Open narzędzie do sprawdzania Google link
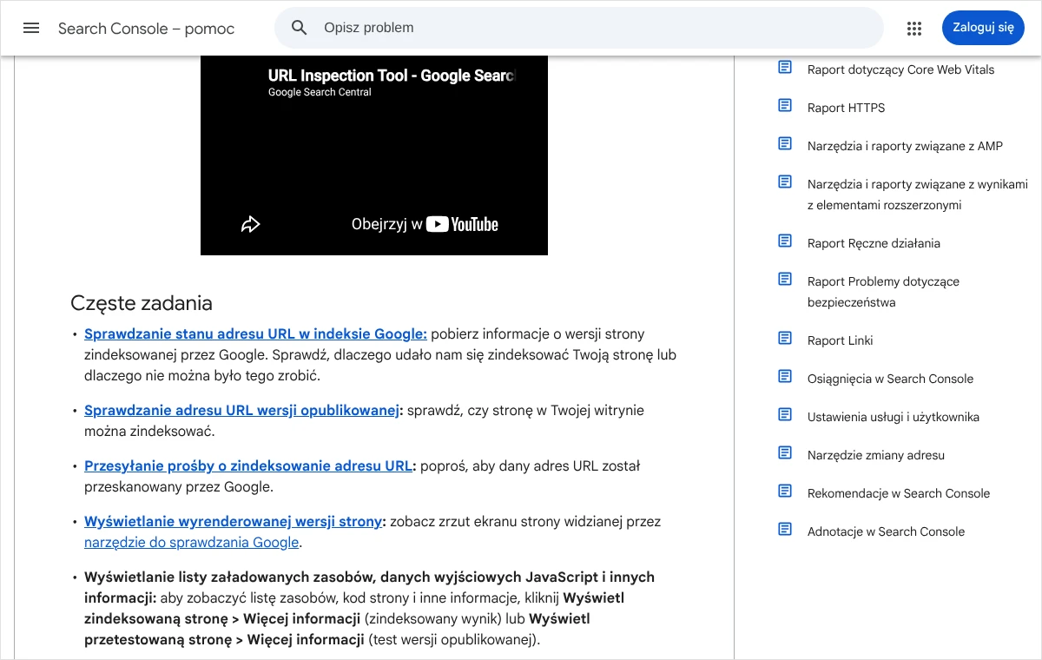The image size is (1042, 660). (x=191, y=542)
